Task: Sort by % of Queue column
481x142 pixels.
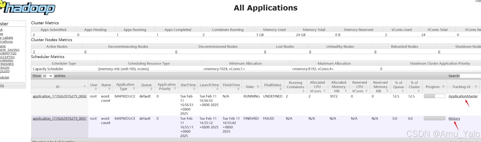Action: (x=398, y=86)
